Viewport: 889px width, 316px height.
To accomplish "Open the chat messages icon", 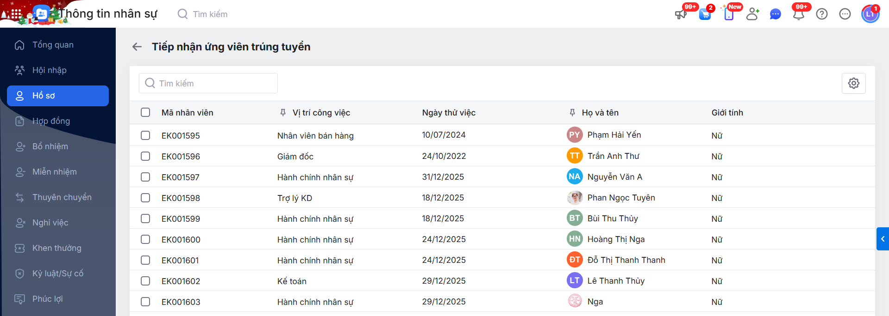I will click(x=775, y=14).
